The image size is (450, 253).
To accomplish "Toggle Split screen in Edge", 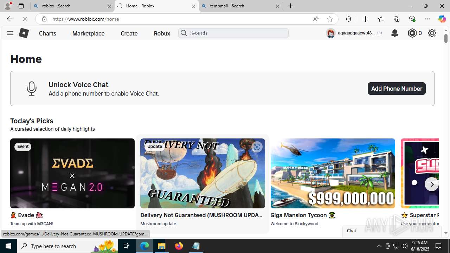I will pos(365,19).
